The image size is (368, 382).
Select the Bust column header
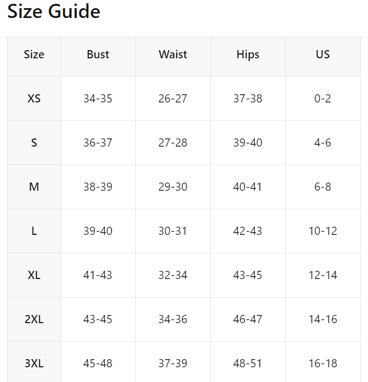(98, 54)
